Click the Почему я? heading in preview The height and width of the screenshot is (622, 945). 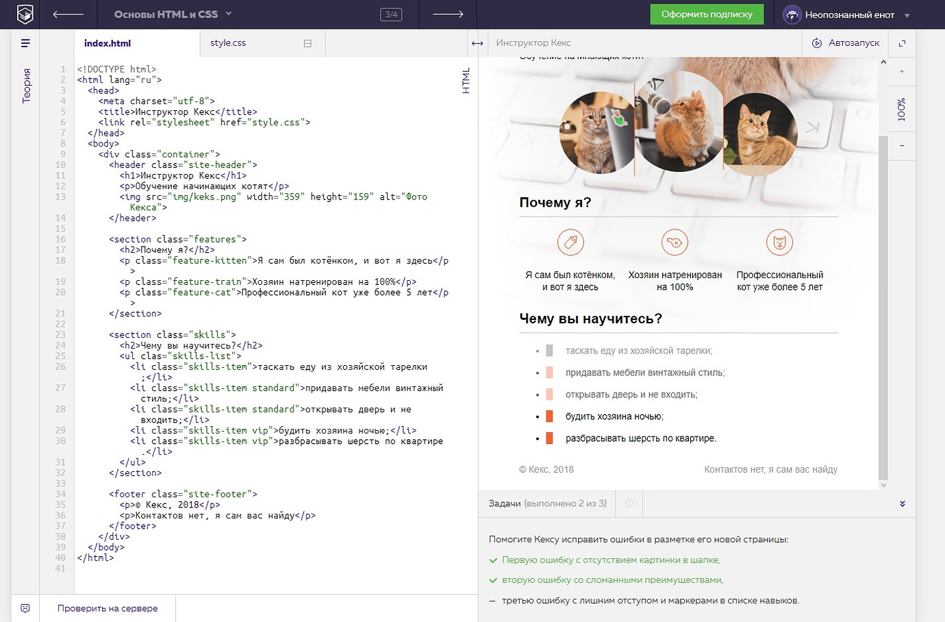click(x=555, y=203)
